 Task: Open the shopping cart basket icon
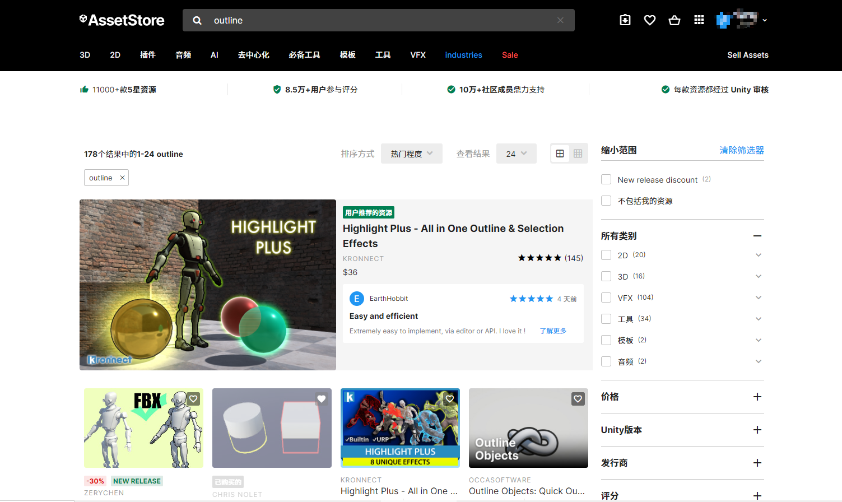(674, 20)
